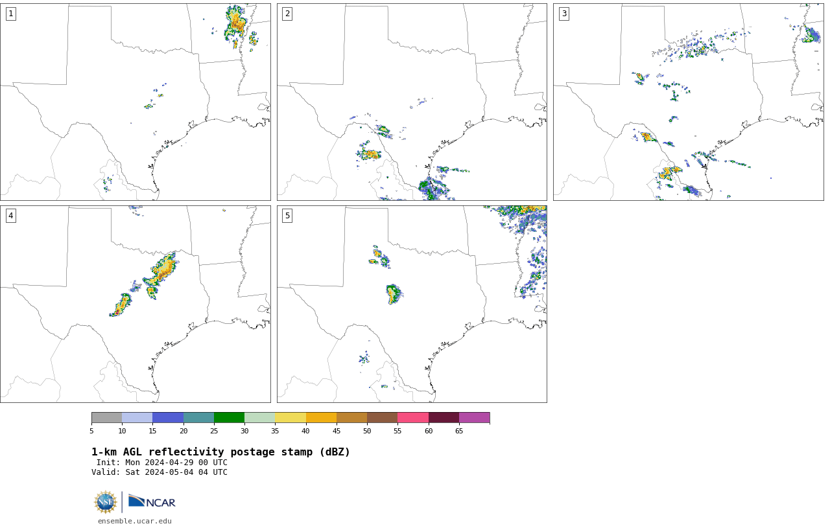
Task: Click the ensemble.ucar.edu text
Action: click(135, 521)
